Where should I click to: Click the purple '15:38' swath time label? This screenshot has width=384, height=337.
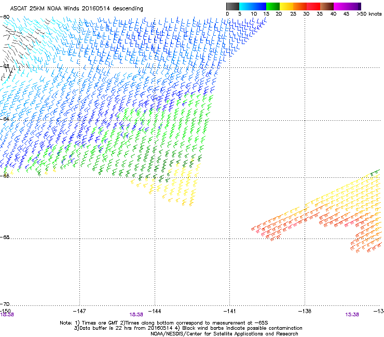click(352, 315)
